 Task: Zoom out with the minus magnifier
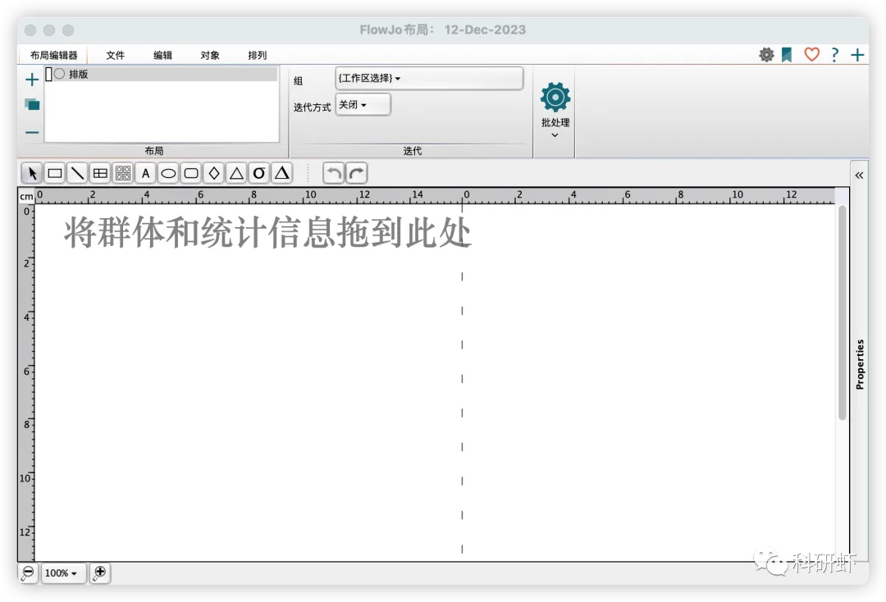tap(28, 572)
